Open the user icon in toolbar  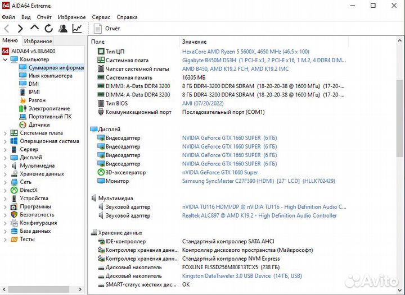63,29
